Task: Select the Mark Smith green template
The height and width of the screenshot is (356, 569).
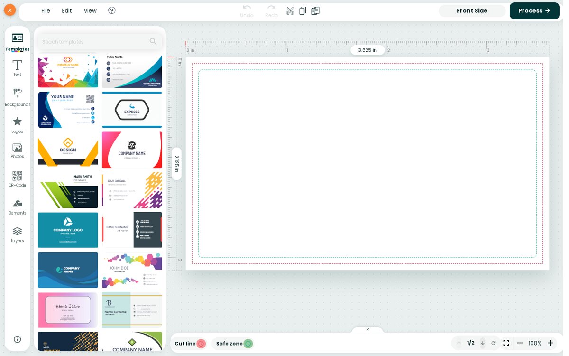Action: coord(68,190)
